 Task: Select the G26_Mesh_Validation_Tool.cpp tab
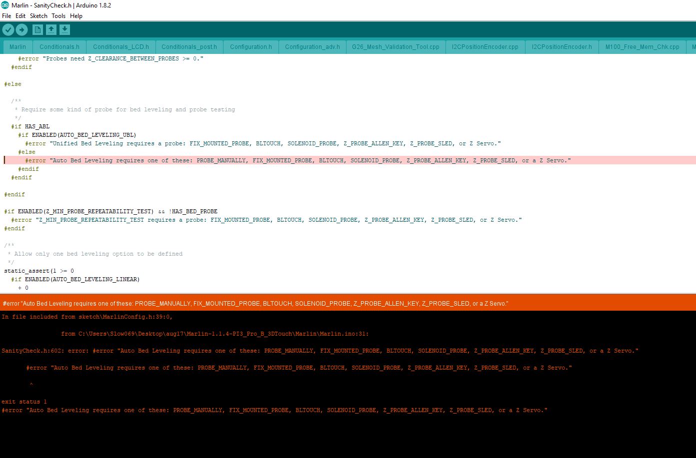395,47
